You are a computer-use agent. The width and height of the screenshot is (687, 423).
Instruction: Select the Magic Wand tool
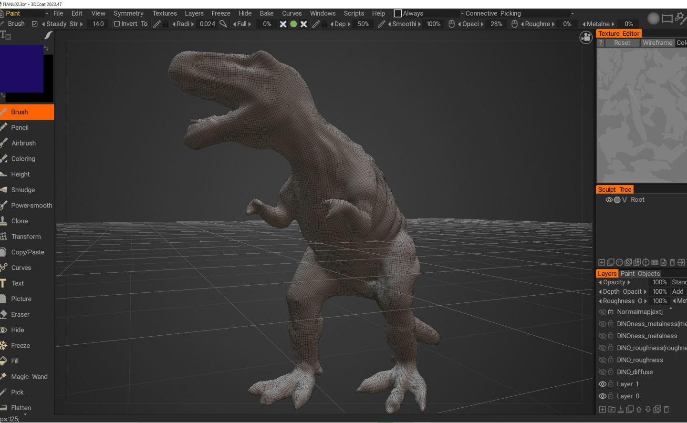(27, 377)
